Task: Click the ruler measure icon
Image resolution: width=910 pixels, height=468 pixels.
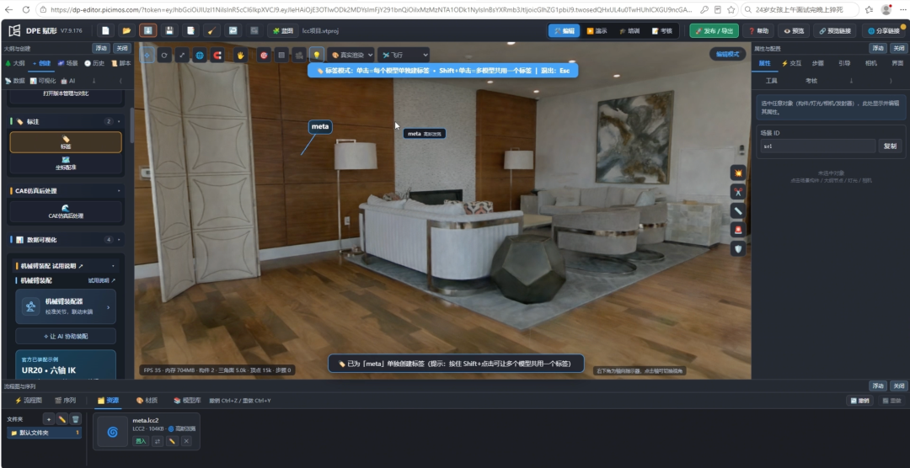Action: click(737, 211)
